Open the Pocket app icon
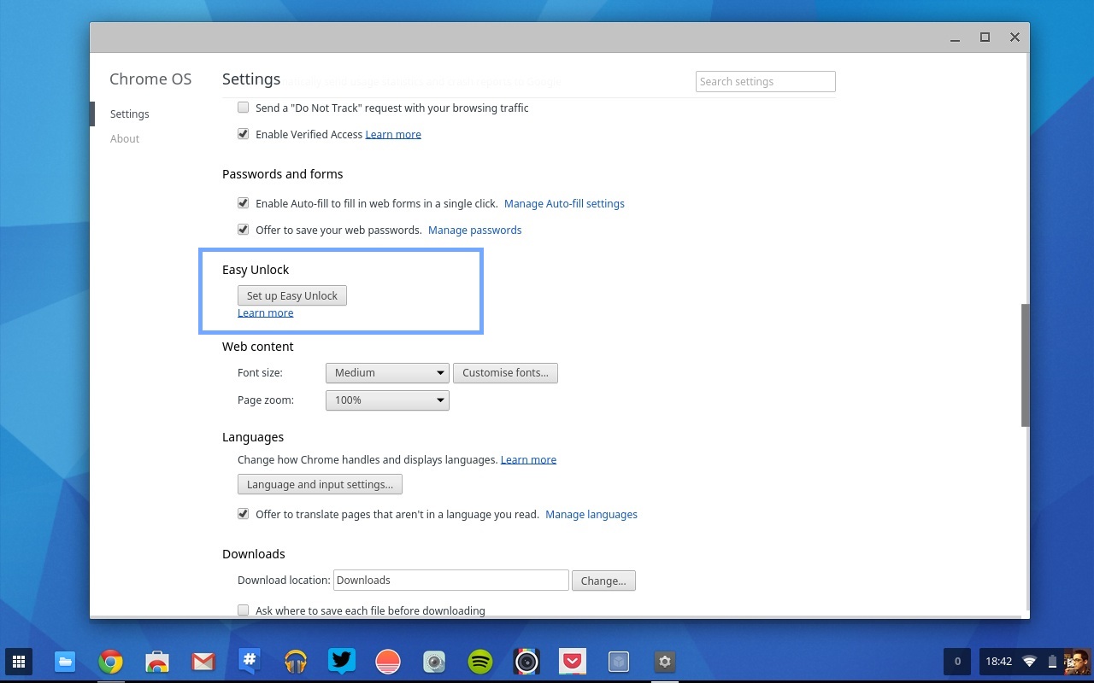The height and width of the screenshot is (683, 1094). click(x=573, y=662)
